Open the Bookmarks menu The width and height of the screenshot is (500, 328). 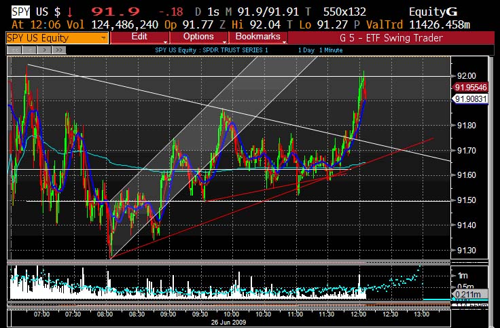(x=257, y=37)
